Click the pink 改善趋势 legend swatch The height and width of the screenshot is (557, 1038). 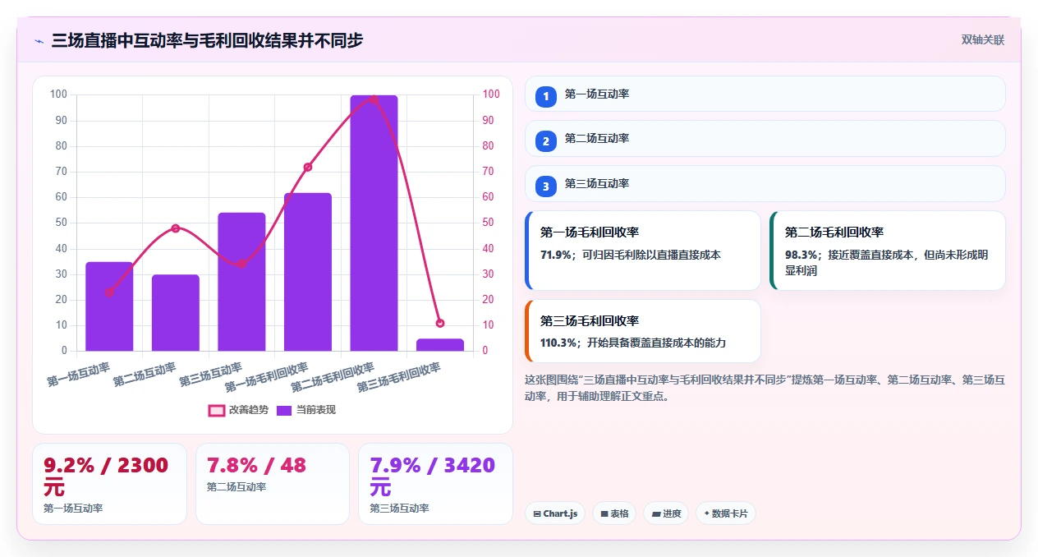tap(217, 410)
